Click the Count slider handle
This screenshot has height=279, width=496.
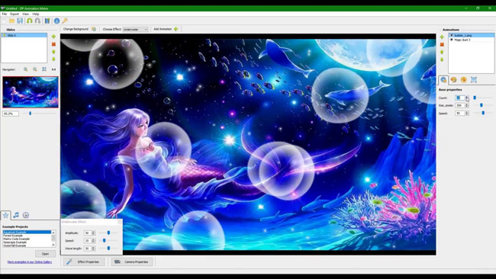coord(475,98)
